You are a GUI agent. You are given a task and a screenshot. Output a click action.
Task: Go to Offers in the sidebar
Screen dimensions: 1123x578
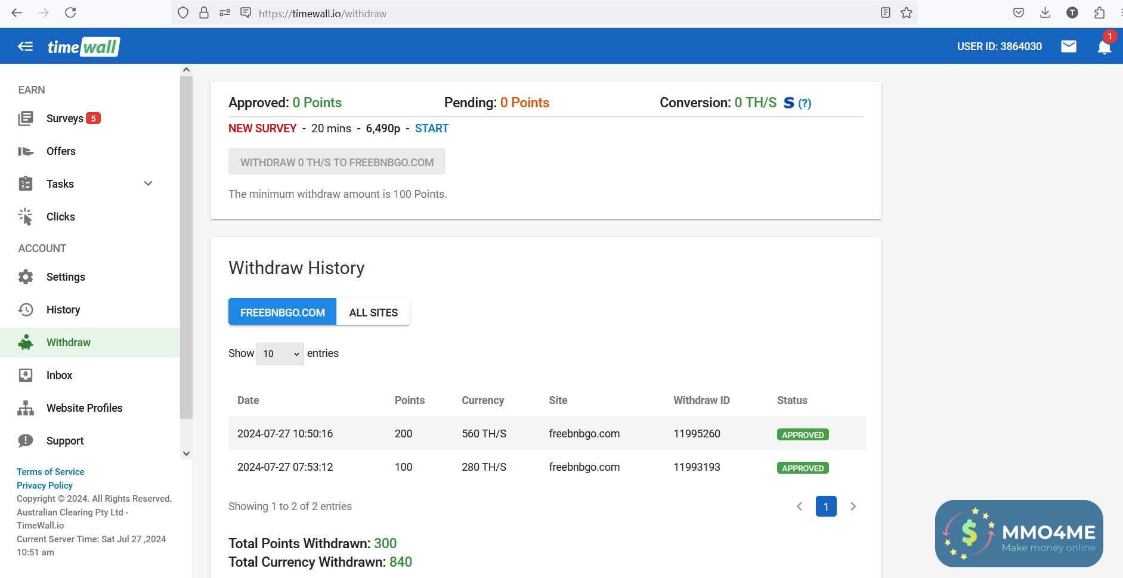pos(61,151)
